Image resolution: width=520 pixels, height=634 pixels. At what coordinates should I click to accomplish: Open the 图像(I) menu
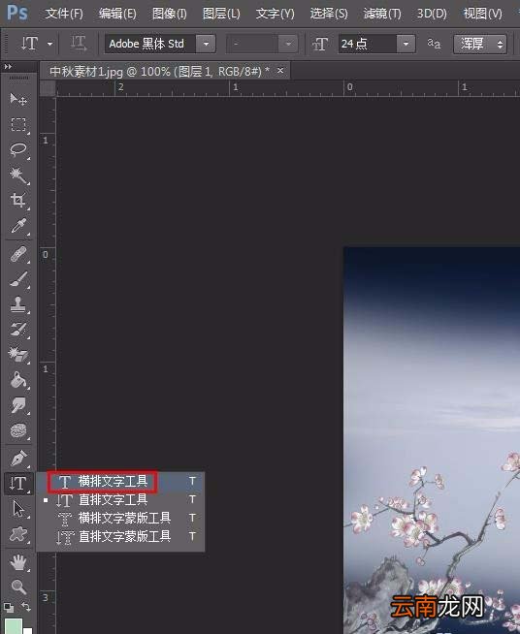169,14
